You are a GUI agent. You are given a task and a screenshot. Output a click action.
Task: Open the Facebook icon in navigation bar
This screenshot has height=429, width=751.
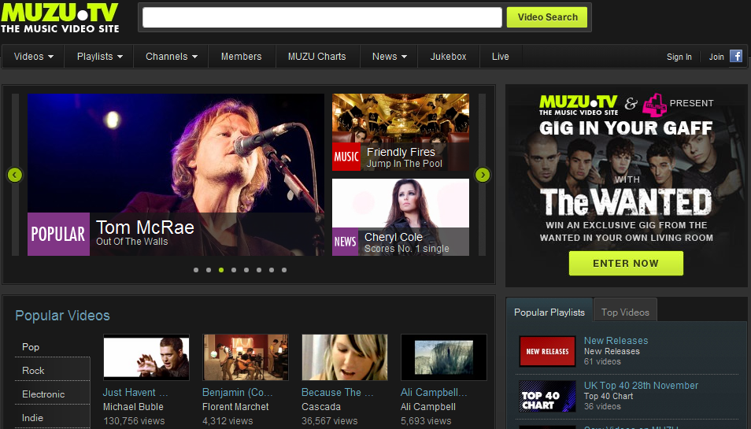pyautogui.click(x=736, y=56)
